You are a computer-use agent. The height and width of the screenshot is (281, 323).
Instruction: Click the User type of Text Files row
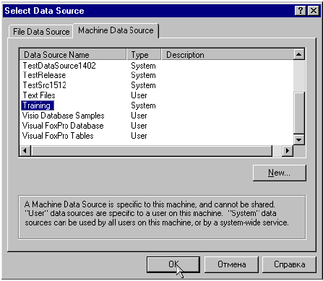(139, 95)
